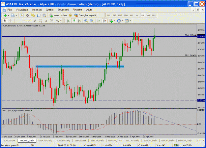Toggle Consiglieri esperti on or off
This screenshot has width=206, height=148.
(x=85, y=16)
